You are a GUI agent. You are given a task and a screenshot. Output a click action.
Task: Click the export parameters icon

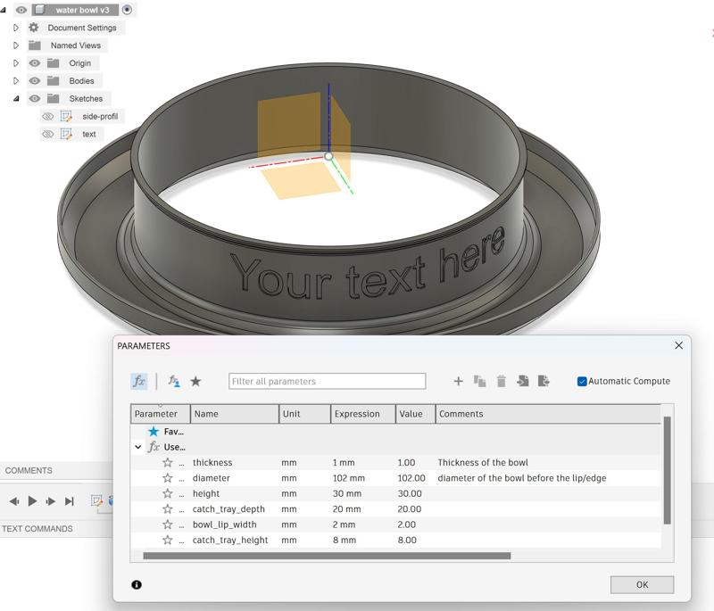[544, 381]
